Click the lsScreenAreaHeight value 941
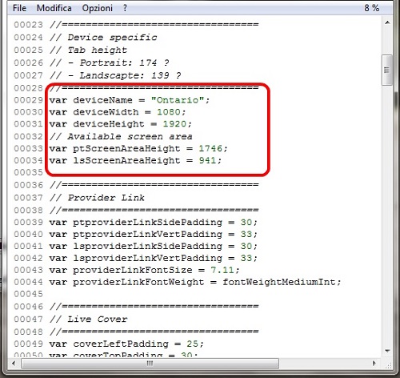Screen dimensions: 400x378 pos(207,160)
